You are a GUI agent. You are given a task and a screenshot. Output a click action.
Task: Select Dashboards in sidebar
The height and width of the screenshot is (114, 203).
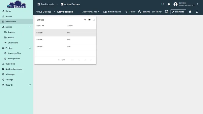(16, 22)
